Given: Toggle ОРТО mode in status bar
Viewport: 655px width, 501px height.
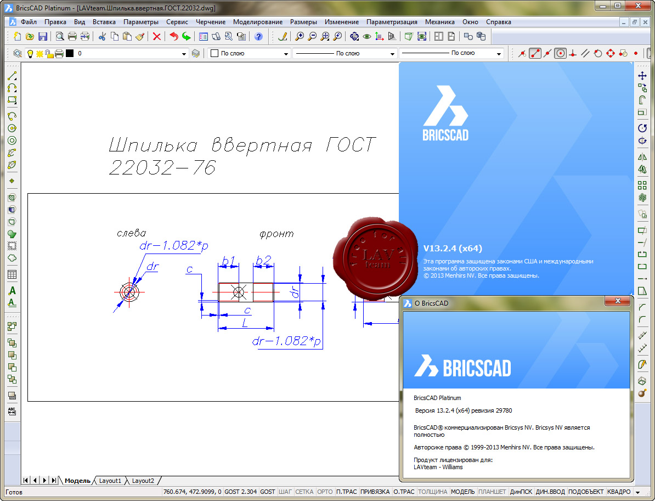Looking at the screenshot, I should 325,492.
